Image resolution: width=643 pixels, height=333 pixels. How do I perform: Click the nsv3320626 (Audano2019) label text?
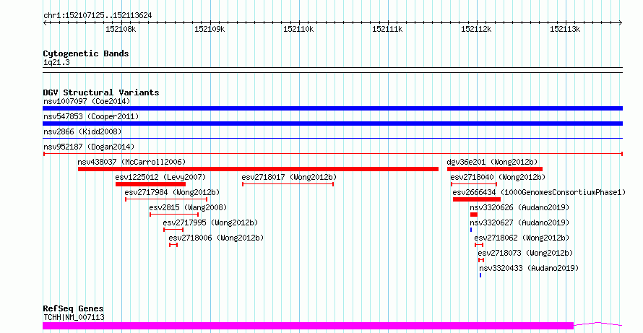coord(519,207)
